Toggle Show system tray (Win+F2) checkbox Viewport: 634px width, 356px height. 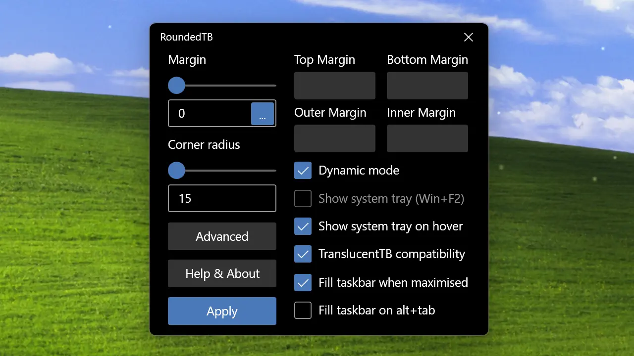[x=303, y=199]
